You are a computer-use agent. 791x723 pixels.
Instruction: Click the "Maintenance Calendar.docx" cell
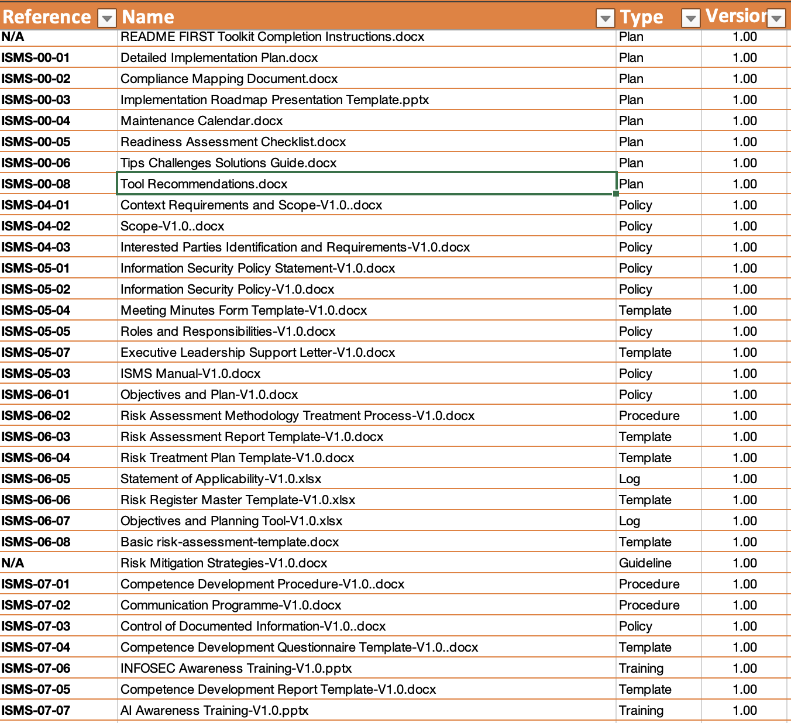click(367, 120)
